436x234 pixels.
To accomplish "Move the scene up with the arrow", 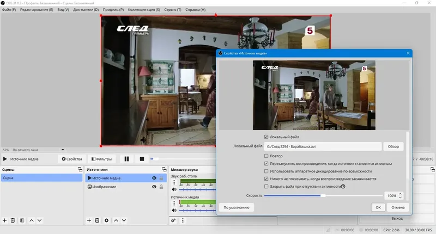I will (x=32, y=220).
